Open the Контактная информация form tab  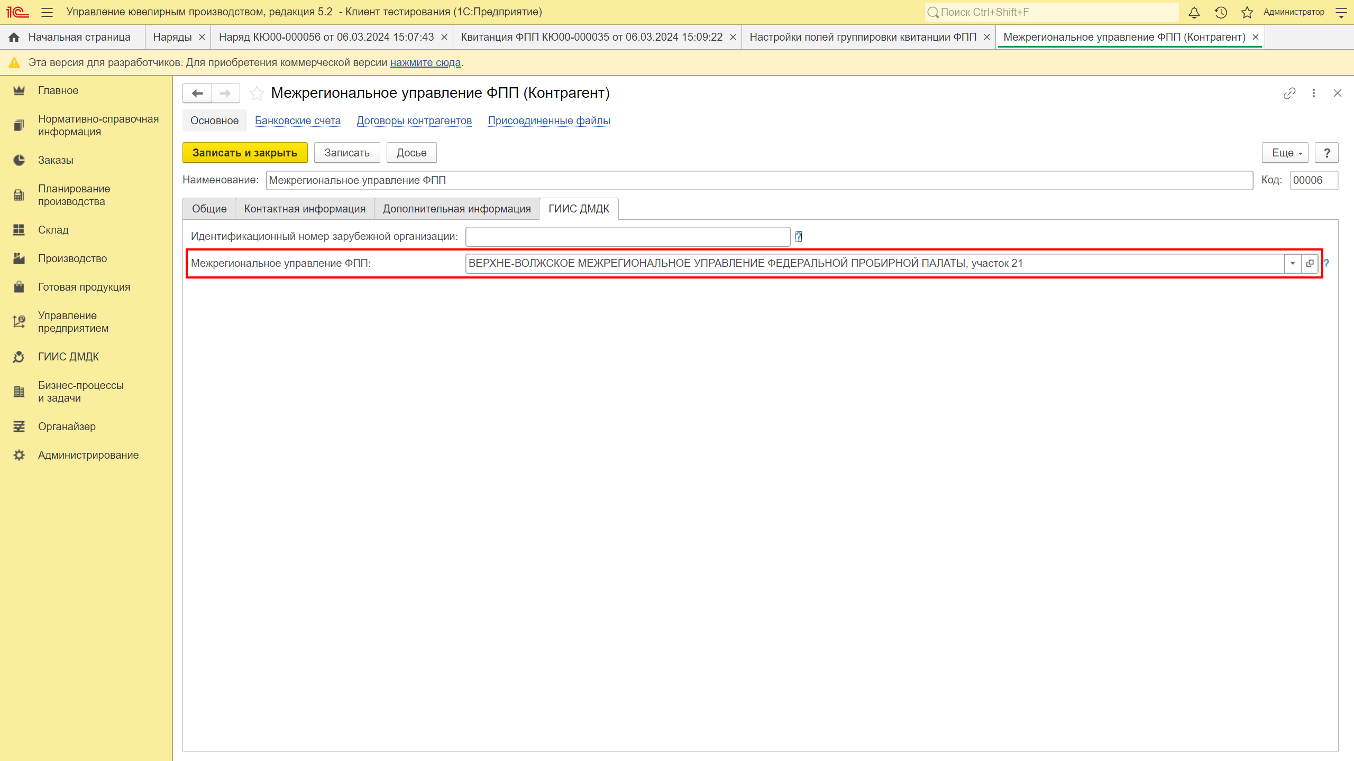[x=305, y=209]
